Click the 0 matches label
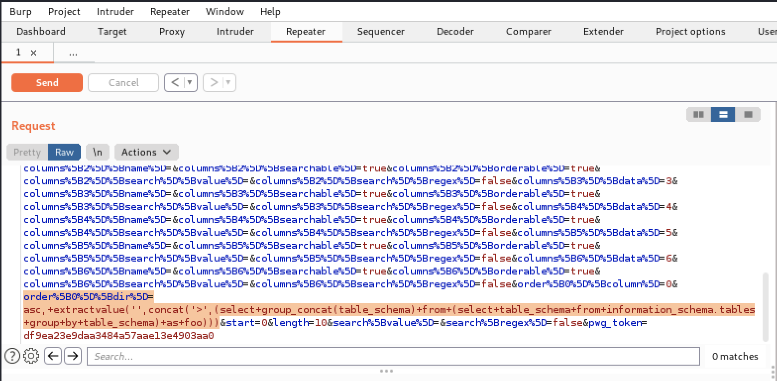Image resolution: width=777 pixels, height=381 pixels. (x=735, y=356)
